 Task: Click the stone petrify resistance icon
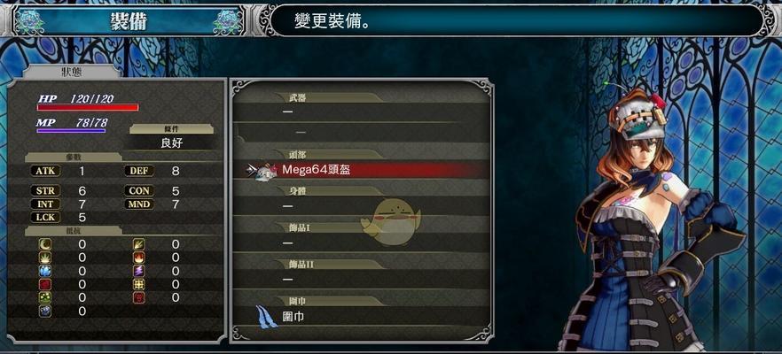[45, 312]
